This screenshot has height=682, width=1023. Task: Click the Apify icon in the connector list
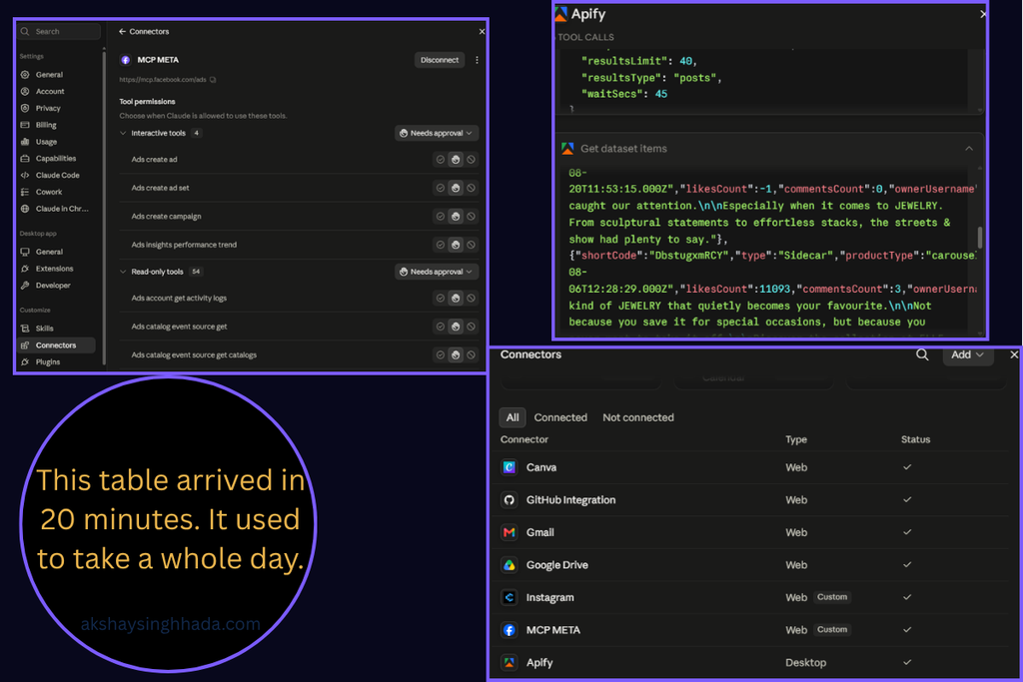[510, 662]
